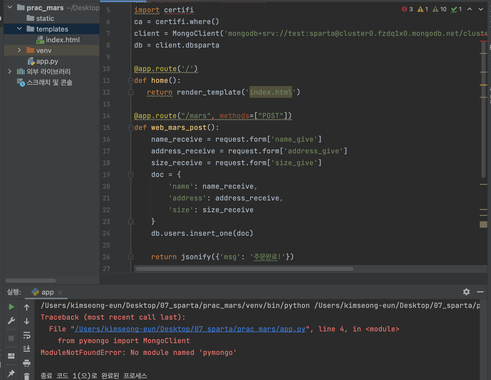Click the grey stop process square
This screenshot has width=491, height=380.
coord(11,338)
